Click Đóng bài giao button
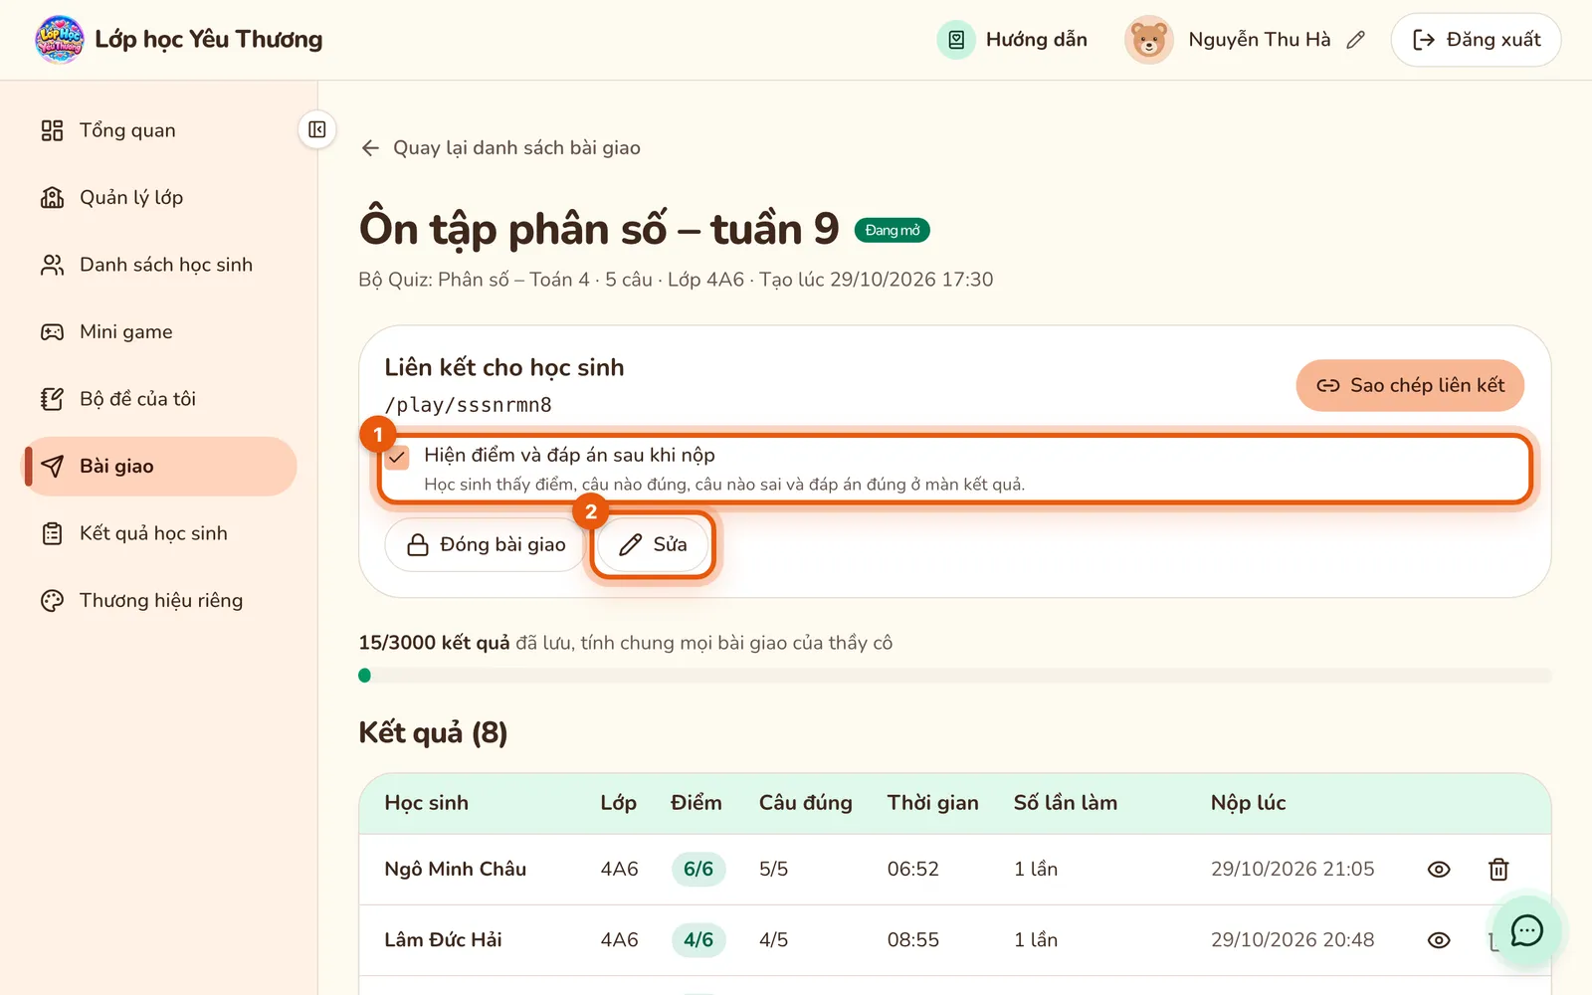The height and width of the screenshot is (995, 1592). click(x=485, y=544)
